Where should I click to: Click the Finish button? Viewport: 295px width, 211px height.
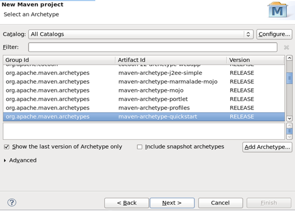point(269,203)
